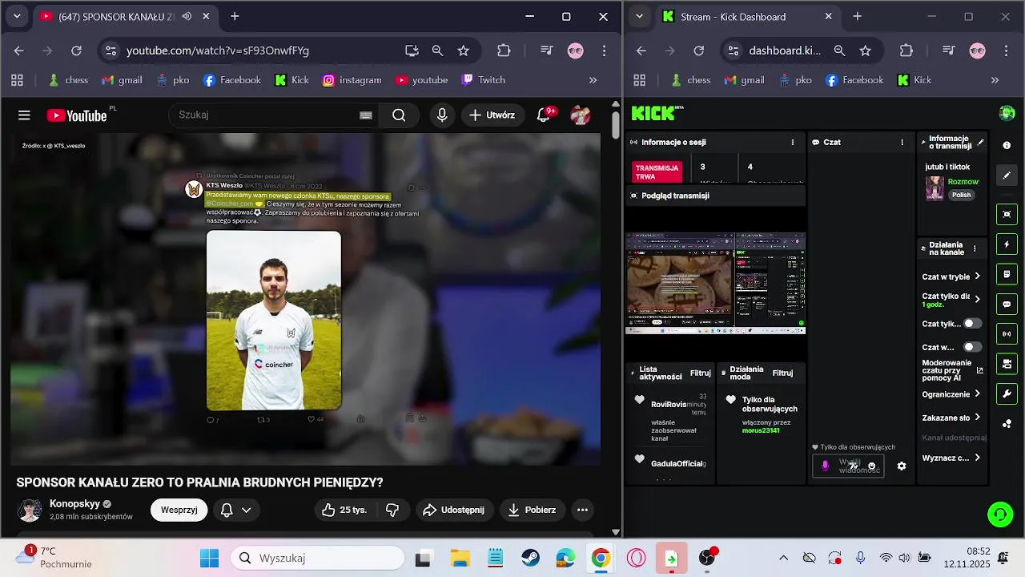Dislike the Konopskyy video
This screenshot has width=1025, height=577.
click(392, 510)
